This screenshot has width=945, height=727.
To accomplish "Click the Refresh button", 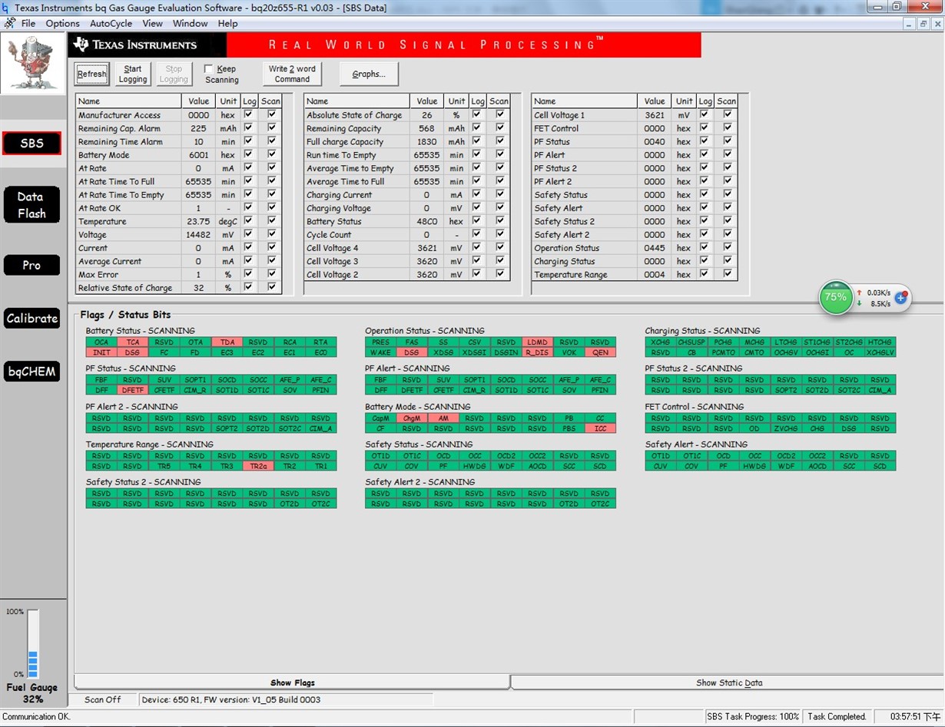I will 91,74.
